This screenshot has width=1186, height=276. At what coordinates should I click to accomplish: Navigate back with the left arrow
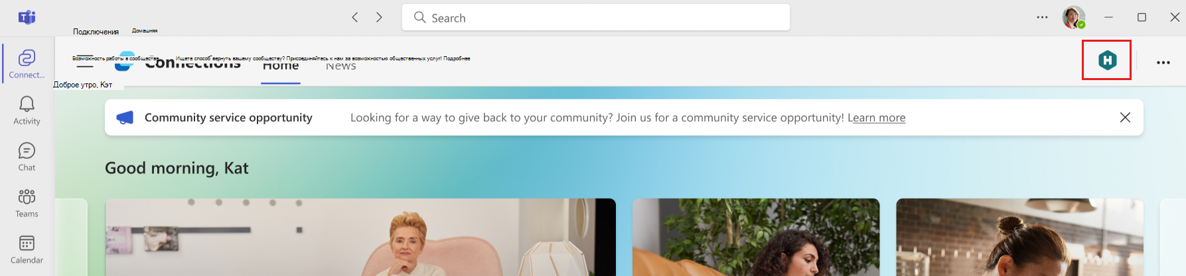pos(355,17)
